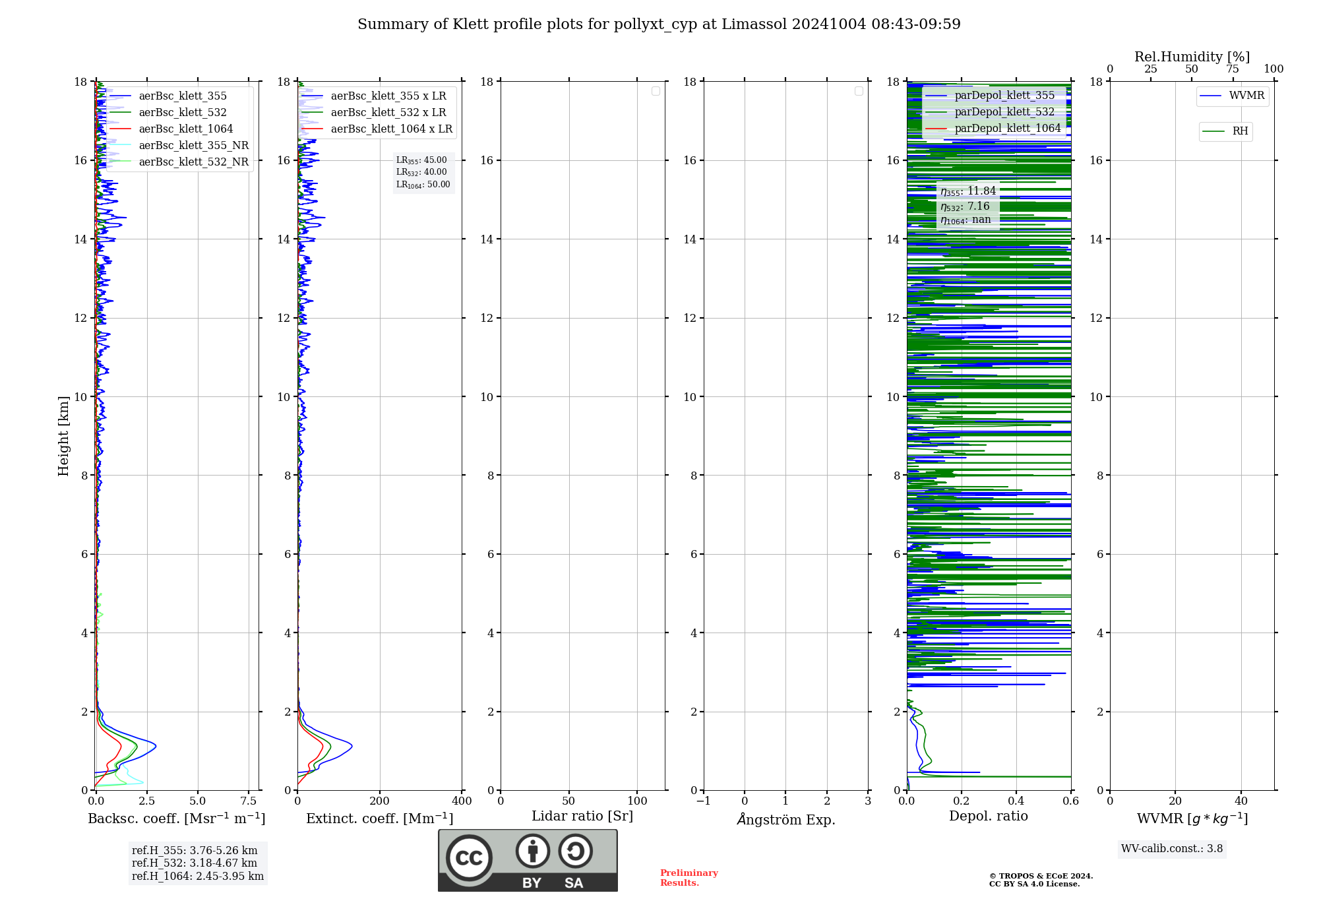The height and width of the screenshot is (897, 1319).
Task: Click legend entry aerBsc_klett_532
Action: (x=183, y=112)
